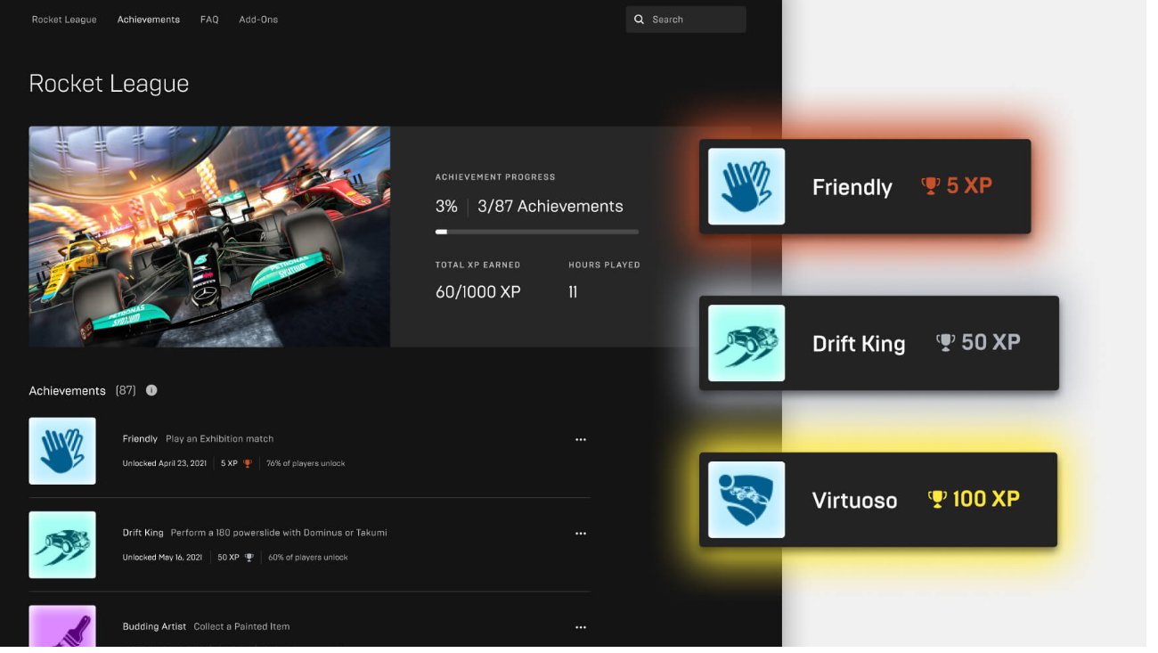This screenshot has height=653, width=1158.
Task: Open the FAQ tab
Action: point(209,20)
